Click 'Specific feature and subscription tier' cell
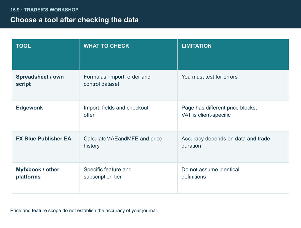The width and height of the screenshot is (301, 228). pyautogui.click(x=129, y=178)
